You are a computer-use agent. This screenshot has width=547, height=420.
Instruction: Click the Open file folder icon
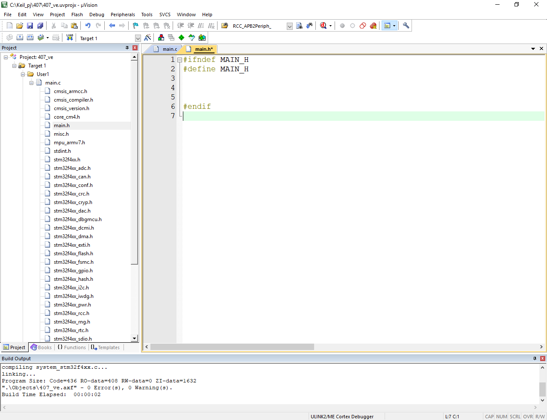(20, 26)
